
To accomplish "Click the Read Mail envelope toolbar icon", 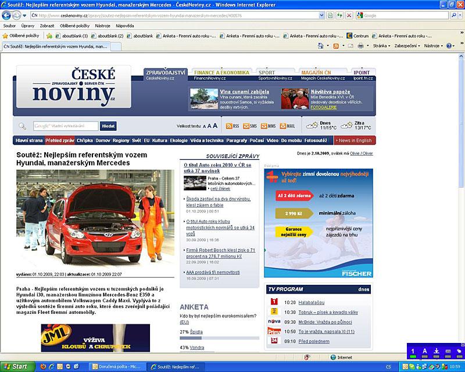I will coord(350,46).
